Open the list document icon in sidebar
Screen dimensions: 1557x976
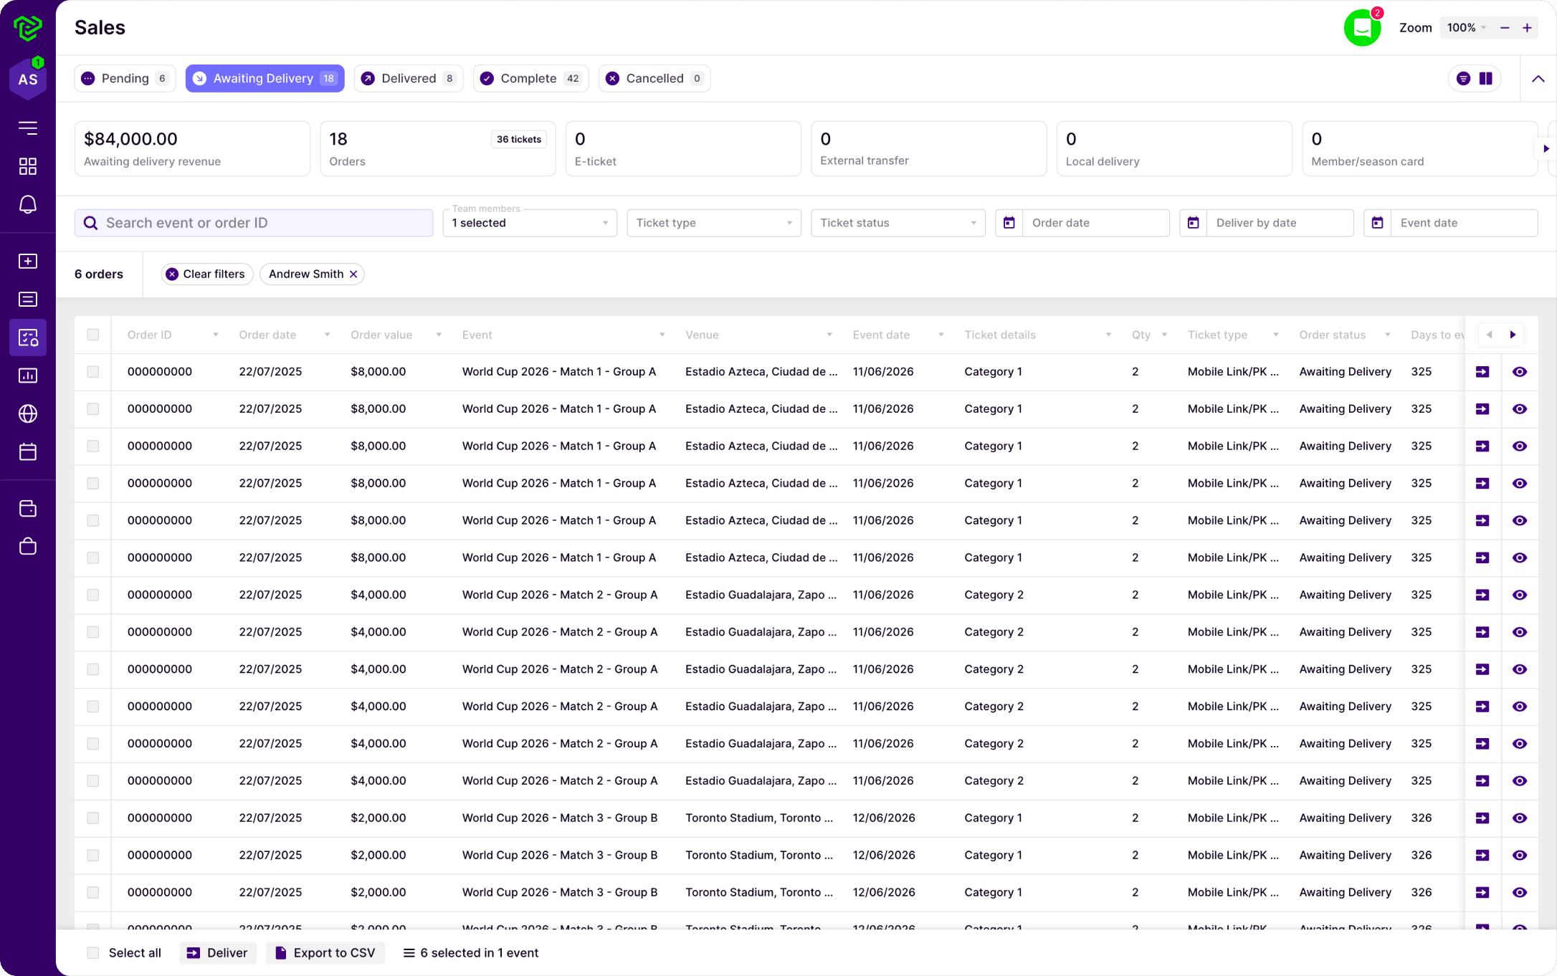(28, 300)
